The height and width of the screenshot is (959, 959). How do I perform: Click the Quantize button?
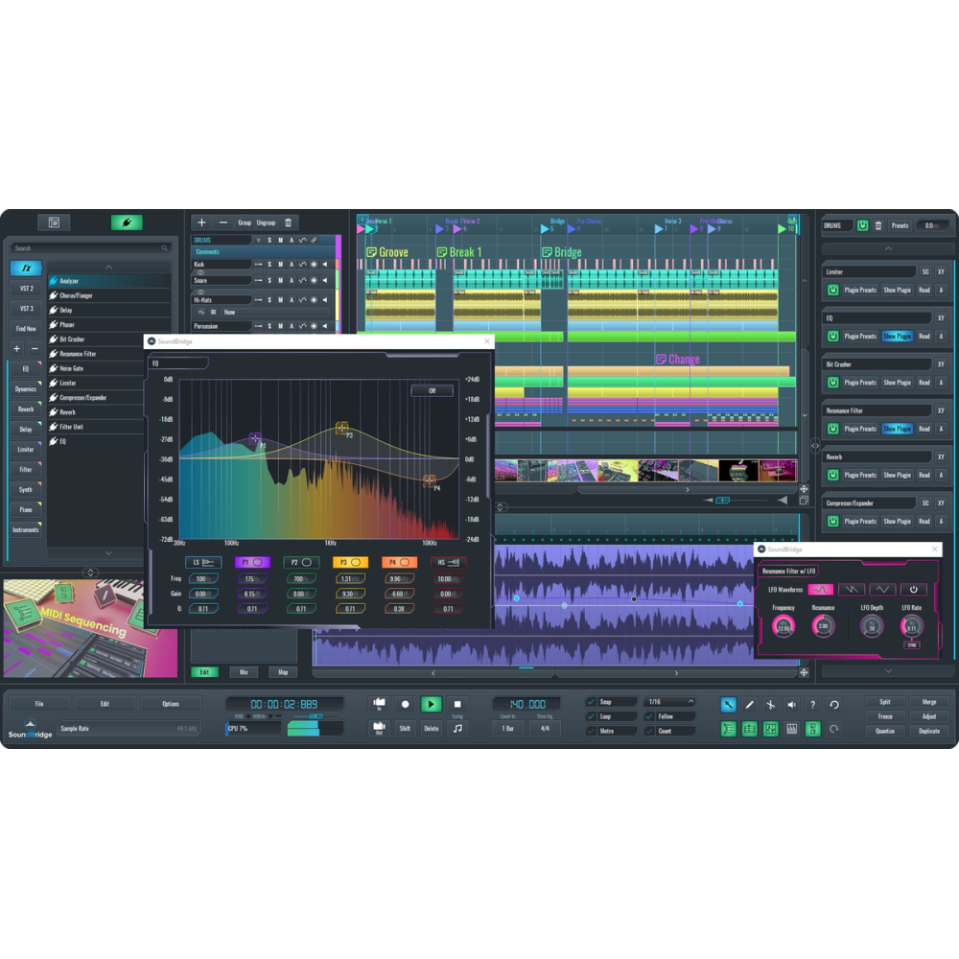pos(885,731)
